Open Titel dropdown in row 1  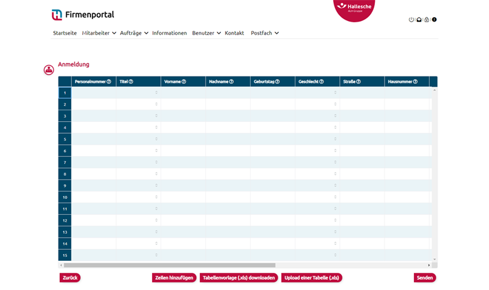coord(157,93)
